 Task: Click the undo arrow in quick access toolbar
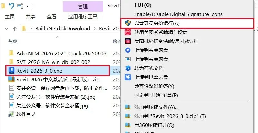(12, 6)
